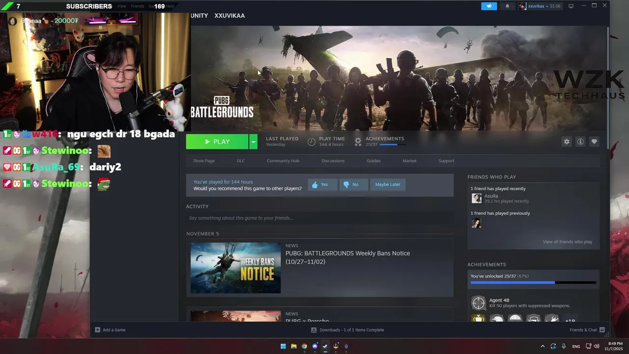Click the achievements progress bar 25/37
Image resolution: width=629 pixels, height=354 pixels.
533,283
